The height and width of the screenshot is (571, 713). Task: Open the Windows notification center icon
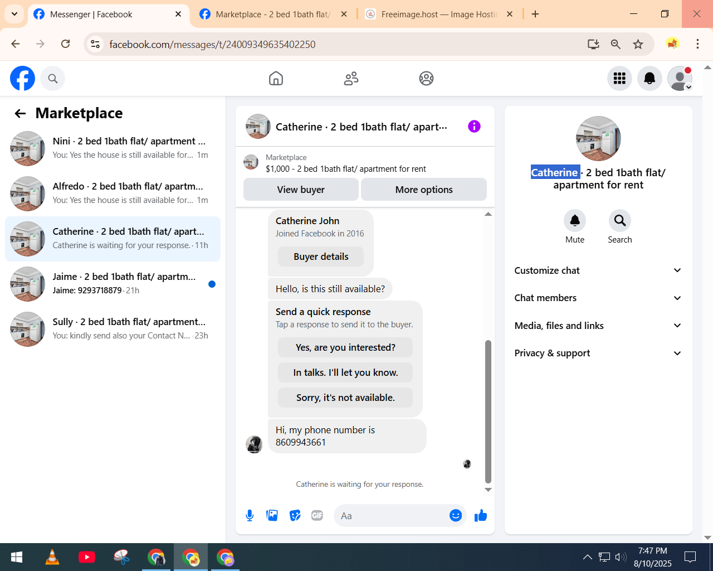point(690,557)
